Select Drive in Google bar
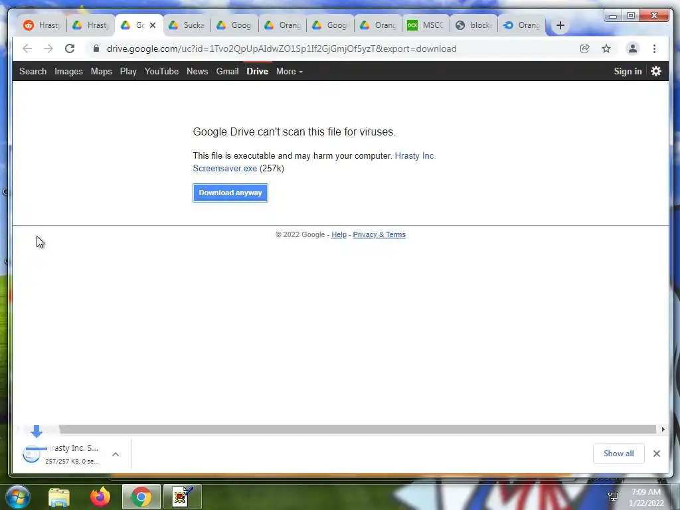 257,71
